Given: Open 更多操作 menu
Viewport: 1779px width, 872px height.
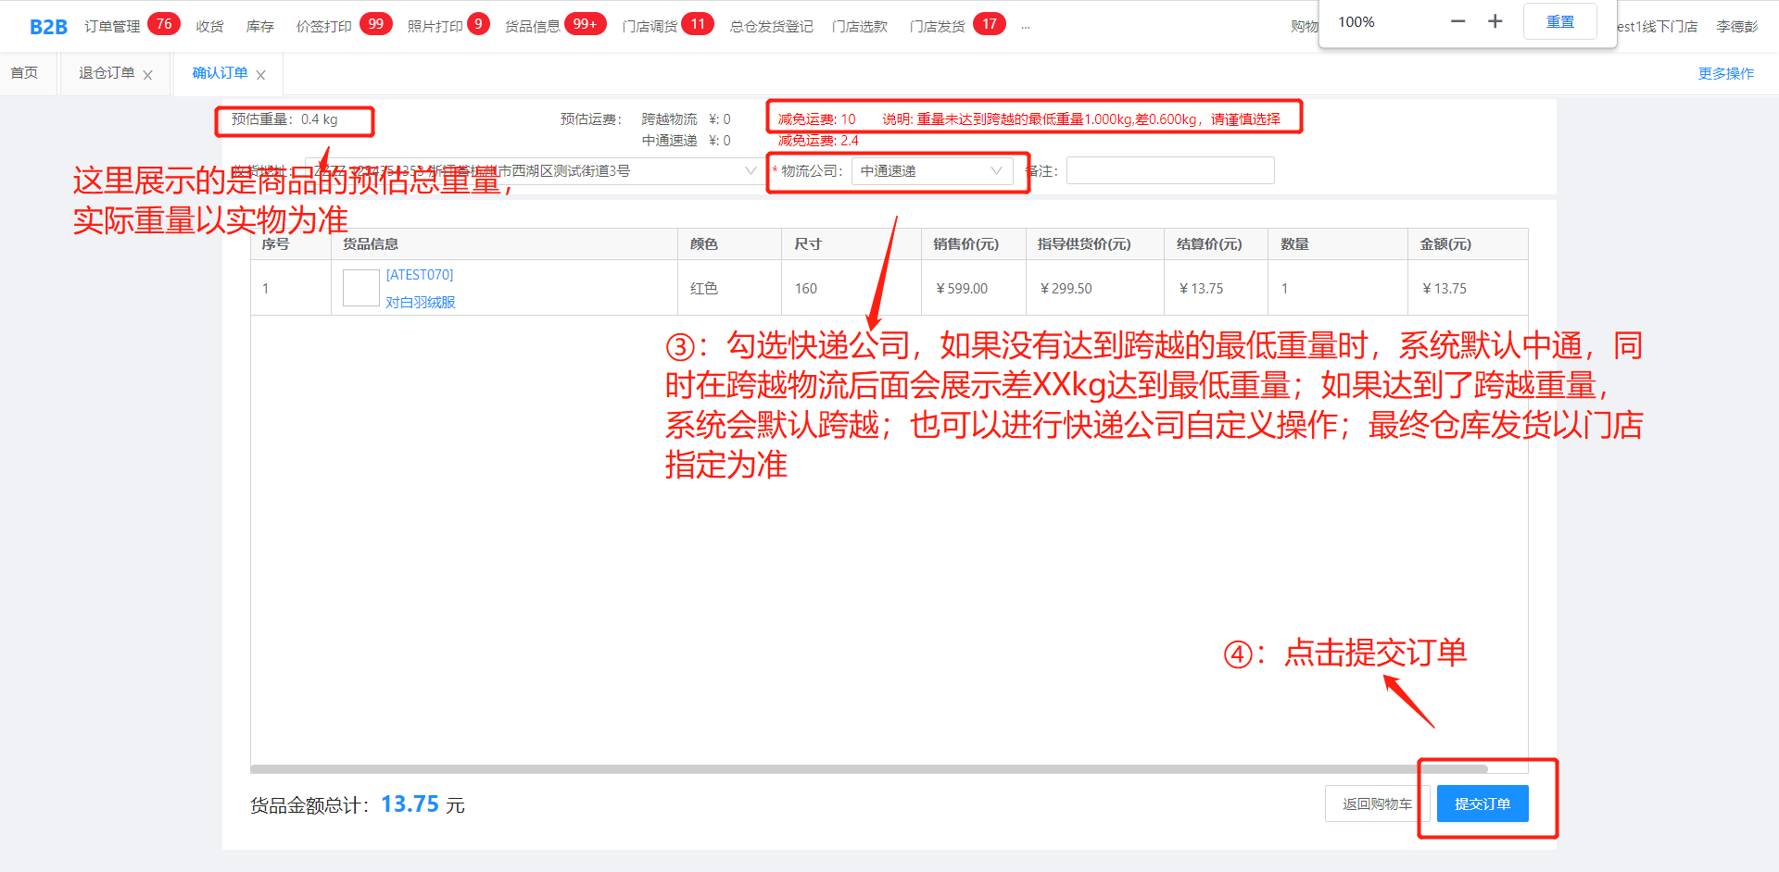Looking at the screenshot, I should (1725, 73).
